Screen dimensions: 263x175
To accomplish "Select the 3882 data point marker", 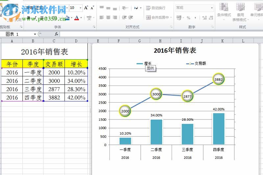I will click(219, 79).
